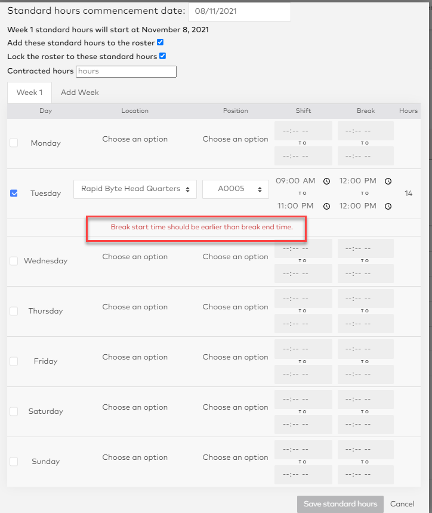The width and height of the screenshot is (432, 513).
Task: Click 'Choose an option' under Location for Monday
Action: (x=135, y=139)
